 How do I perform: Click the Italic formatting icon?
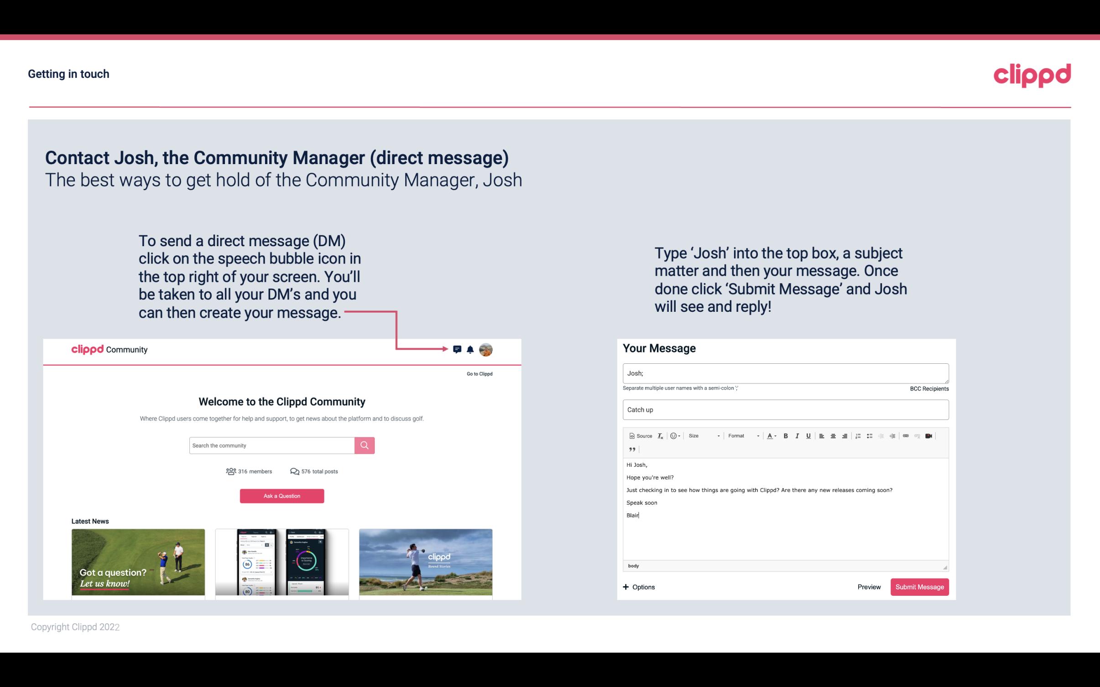(797, 435)
